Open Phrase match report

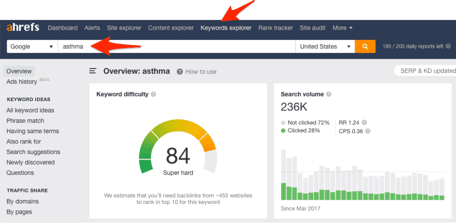tap(25, 121)
